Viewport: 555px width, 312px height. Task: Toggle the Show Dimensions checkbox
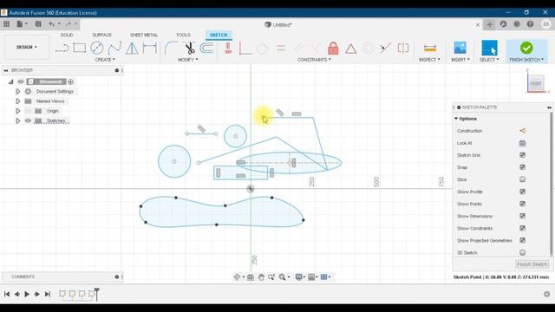[x=522, y=216]
